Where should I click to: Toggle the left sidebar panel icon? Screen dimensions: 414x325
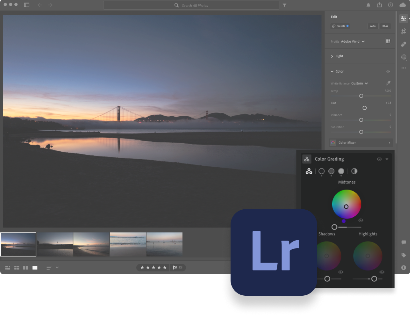coord(27,5)
